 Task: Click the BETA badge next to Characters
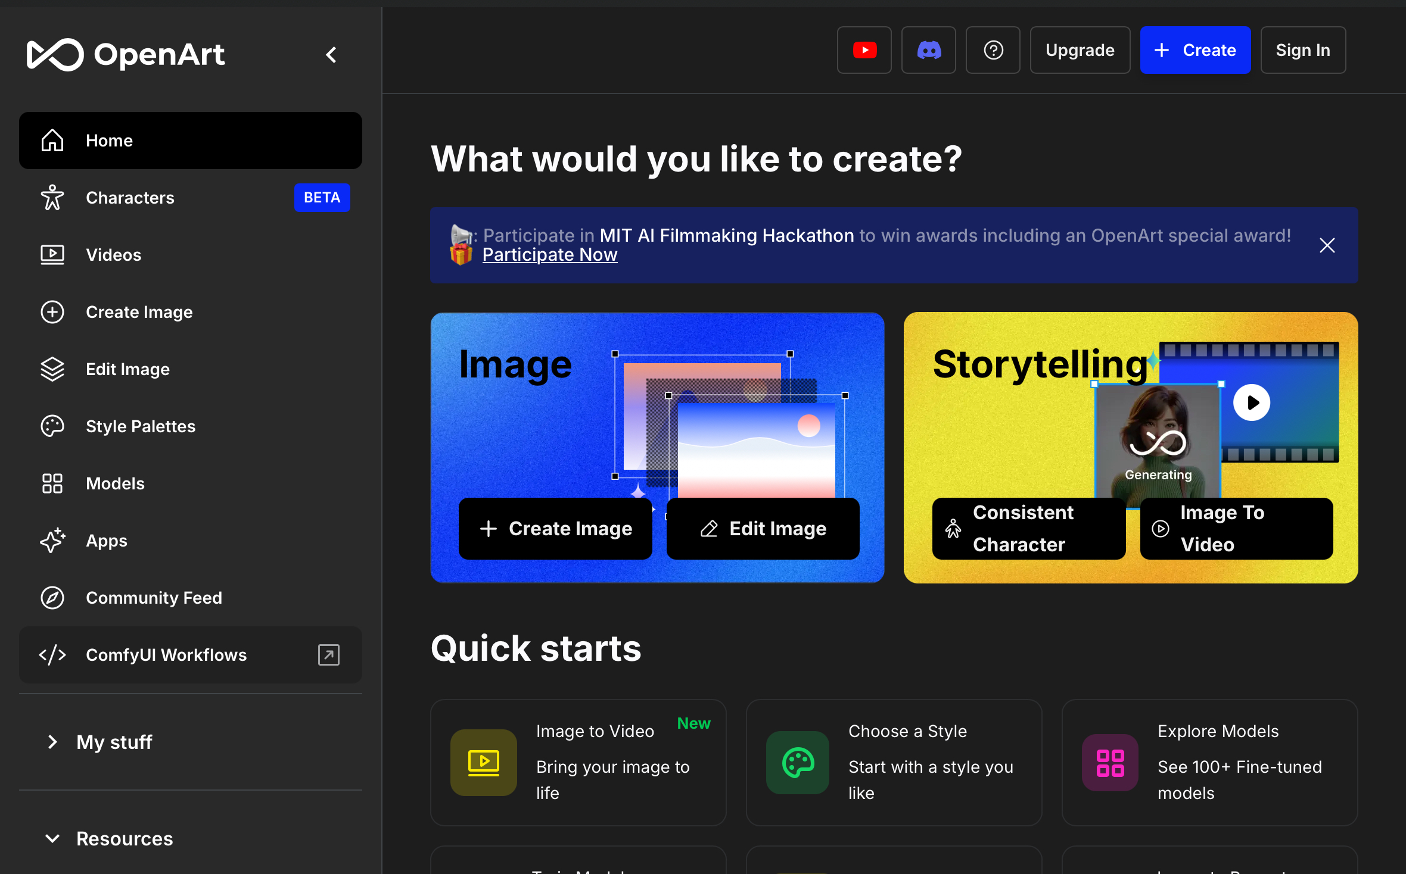pyautogui.click(x=322, y=198)
